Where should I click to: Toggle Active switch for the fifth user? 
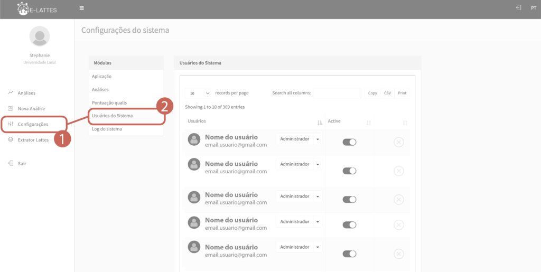(349, 254)
